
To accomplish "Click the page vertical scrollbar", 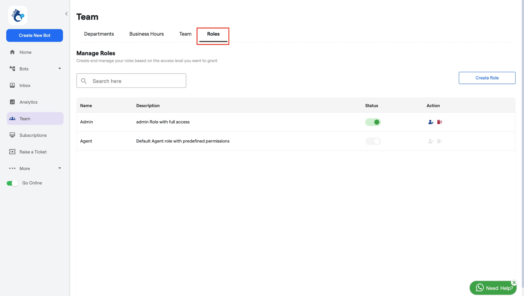I will click(523, 144).
